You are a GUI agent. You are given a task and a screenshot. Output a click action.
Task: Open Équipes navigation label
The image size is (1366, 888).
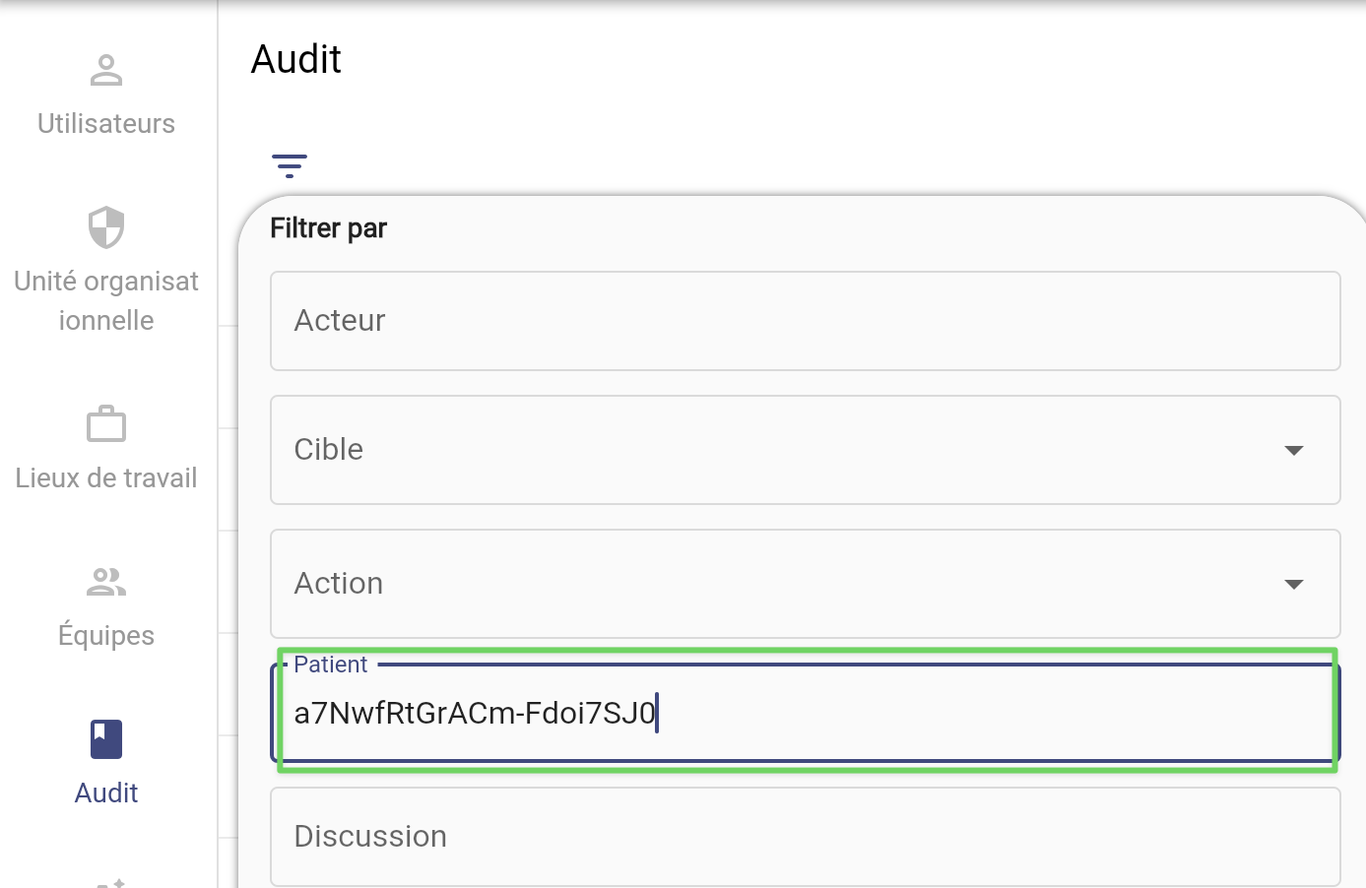[106, 635]
